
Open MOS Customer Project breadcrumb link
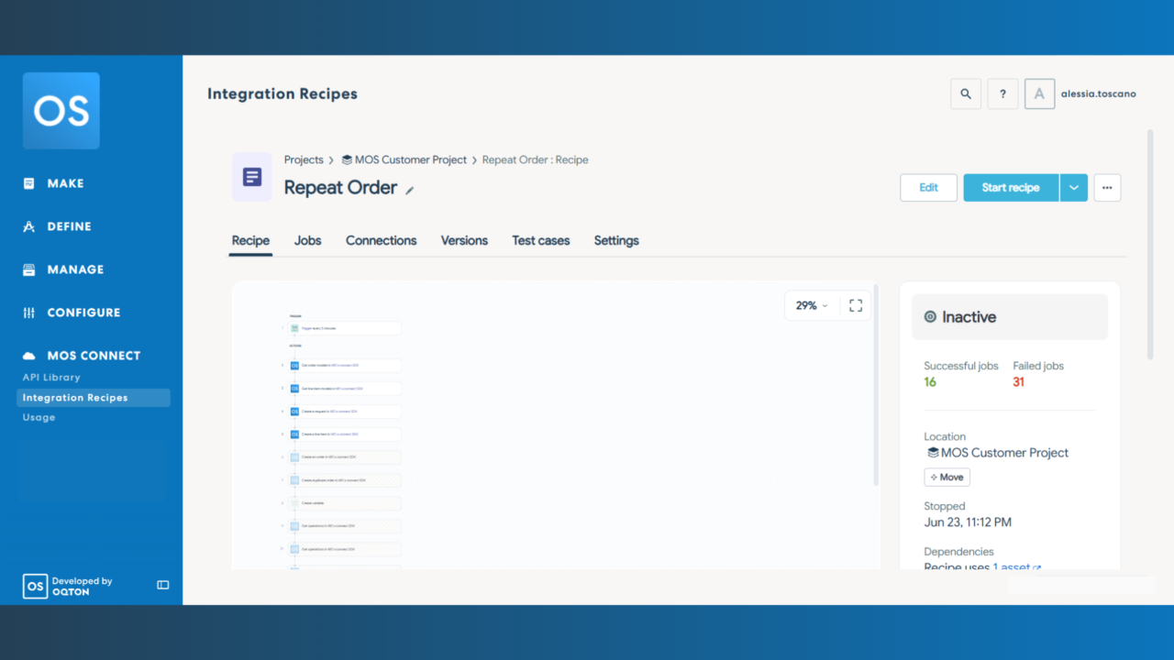coord(411,159)
